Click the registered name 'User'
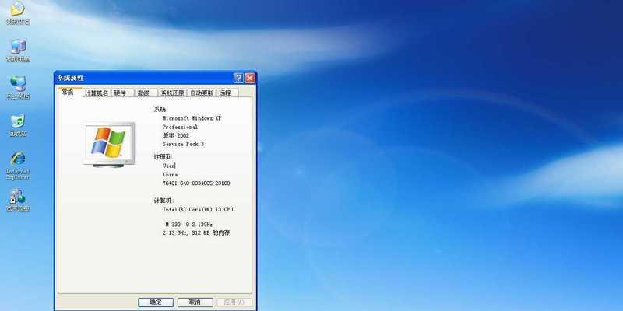623x311 pixels. pyautogui.click(x=169, y=166)
